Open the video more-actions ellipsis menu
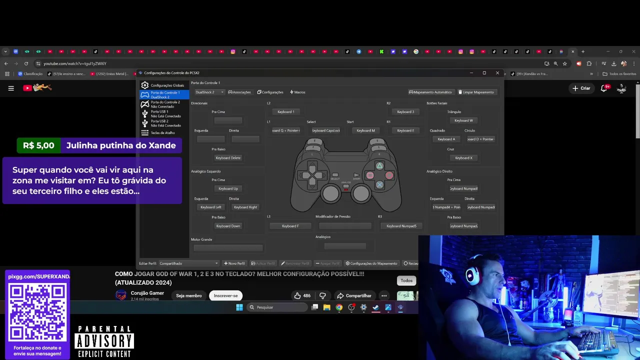The width and height of the screenshot is (640, 360). [x=384, y=295]
